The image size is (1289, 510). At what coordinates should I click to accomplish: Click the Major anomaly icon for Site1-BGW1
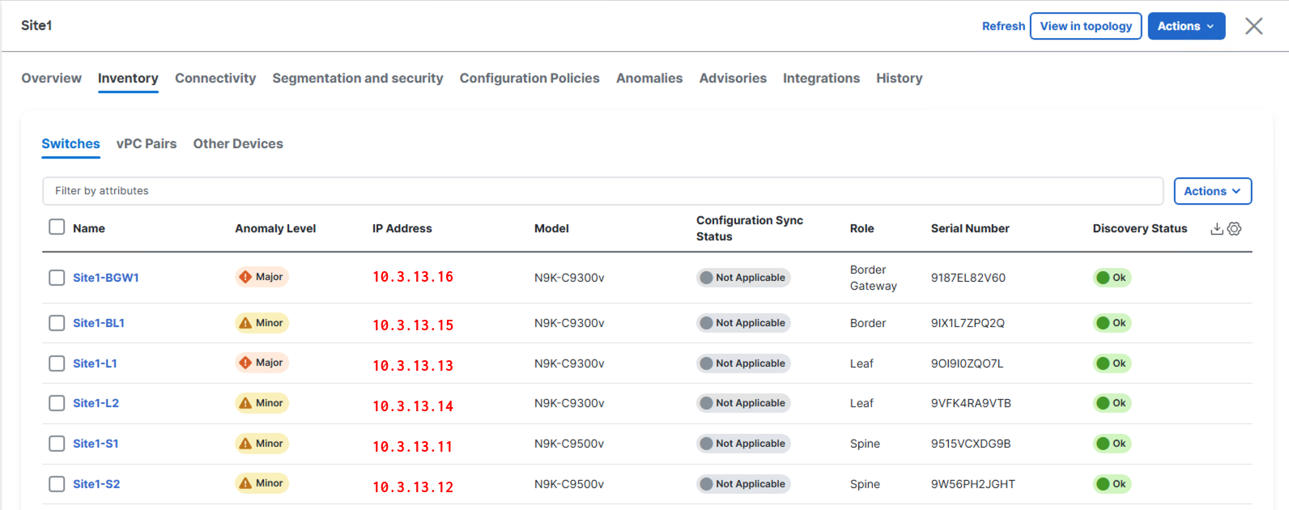[245, 277]
